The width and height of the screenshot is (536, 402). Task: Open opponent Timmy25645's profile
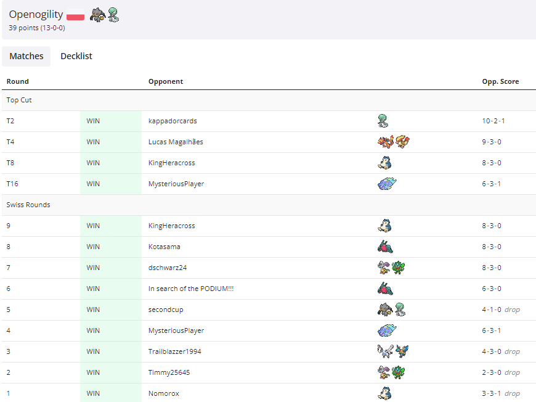click(x=169, y=372)
